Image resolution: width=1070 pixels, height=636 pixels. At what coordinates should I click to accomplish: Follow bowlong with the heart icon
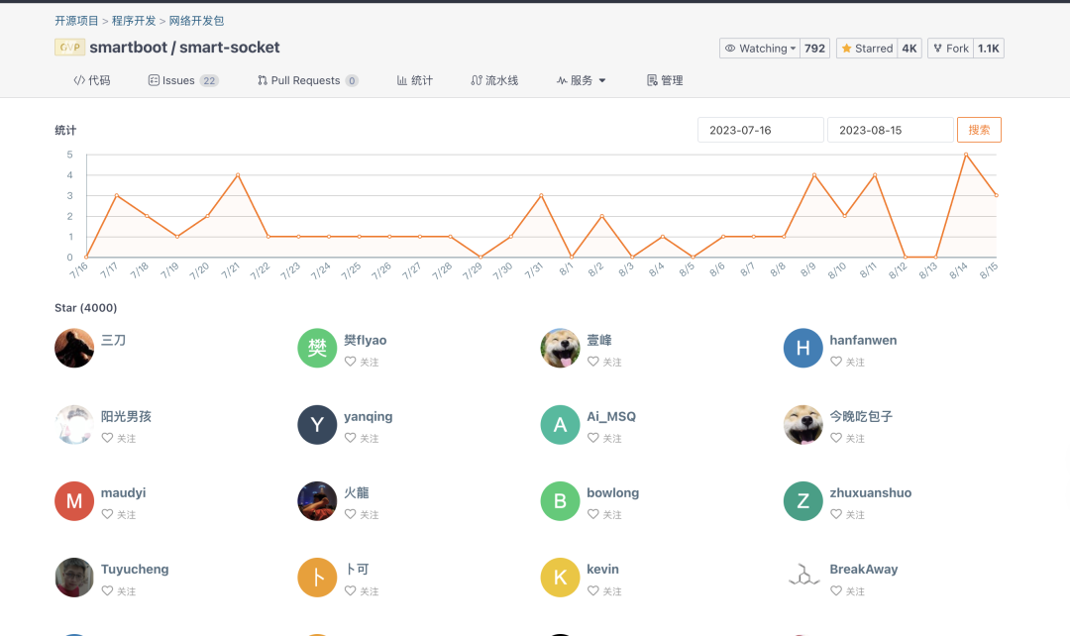point(593,514)
